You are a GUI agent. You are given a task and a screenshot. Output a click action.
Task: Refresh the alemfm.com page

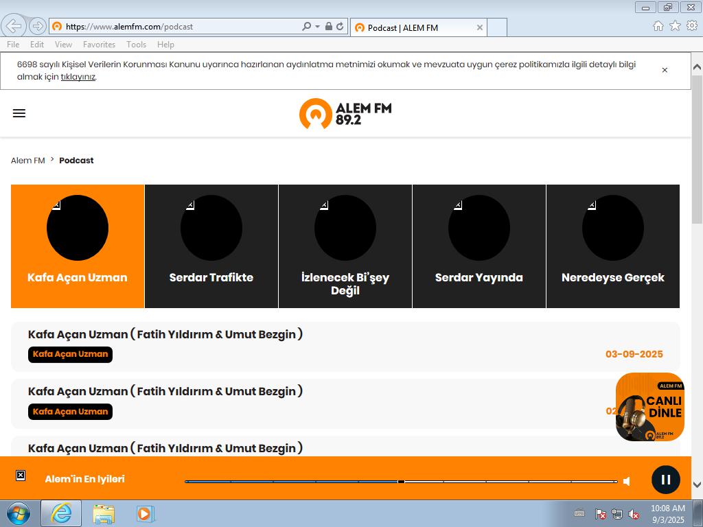point(341,27)
